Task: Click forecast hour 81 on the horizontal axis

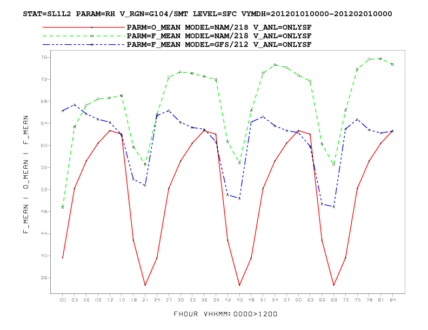Action: tap(381, 300)
